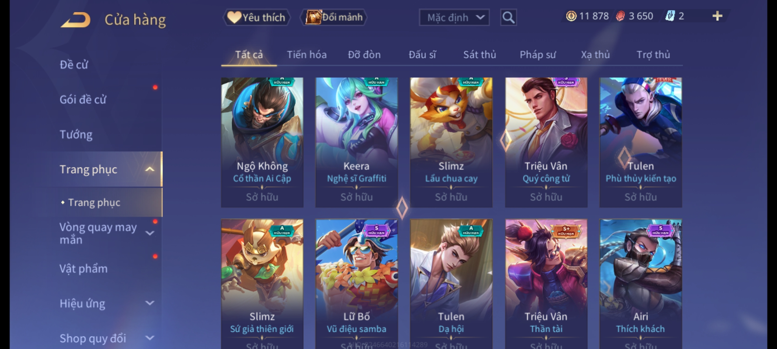Collapse the Trang phục sidebar section
The width and height of the screenshot is (777, 349).
150,169
